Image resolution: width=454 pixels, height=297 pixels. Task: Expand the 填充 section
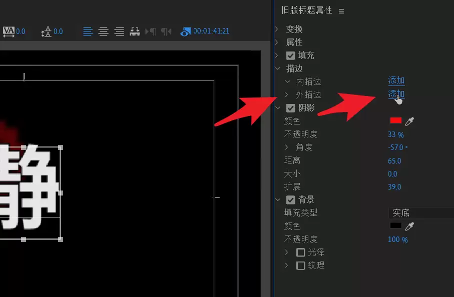[277, 55]
